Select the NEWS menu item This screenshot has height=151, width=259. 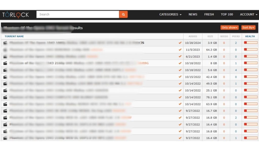point(193,14)
